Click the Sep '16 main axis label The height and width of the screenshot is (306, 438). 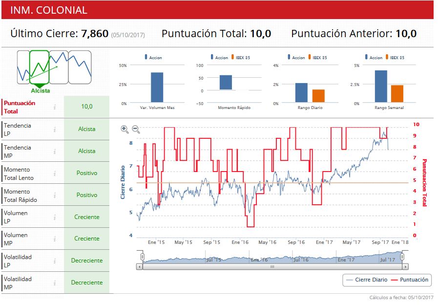tap(296, 242)
